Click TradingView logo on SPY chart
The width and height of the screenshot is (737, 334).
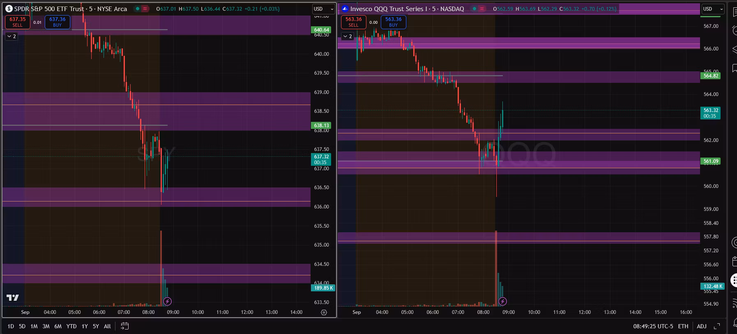coord(13,298)
